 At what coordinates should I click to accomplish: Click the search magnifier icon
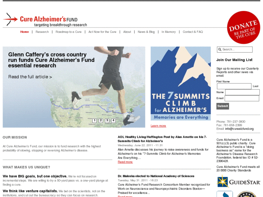click(x=220, y=50)
